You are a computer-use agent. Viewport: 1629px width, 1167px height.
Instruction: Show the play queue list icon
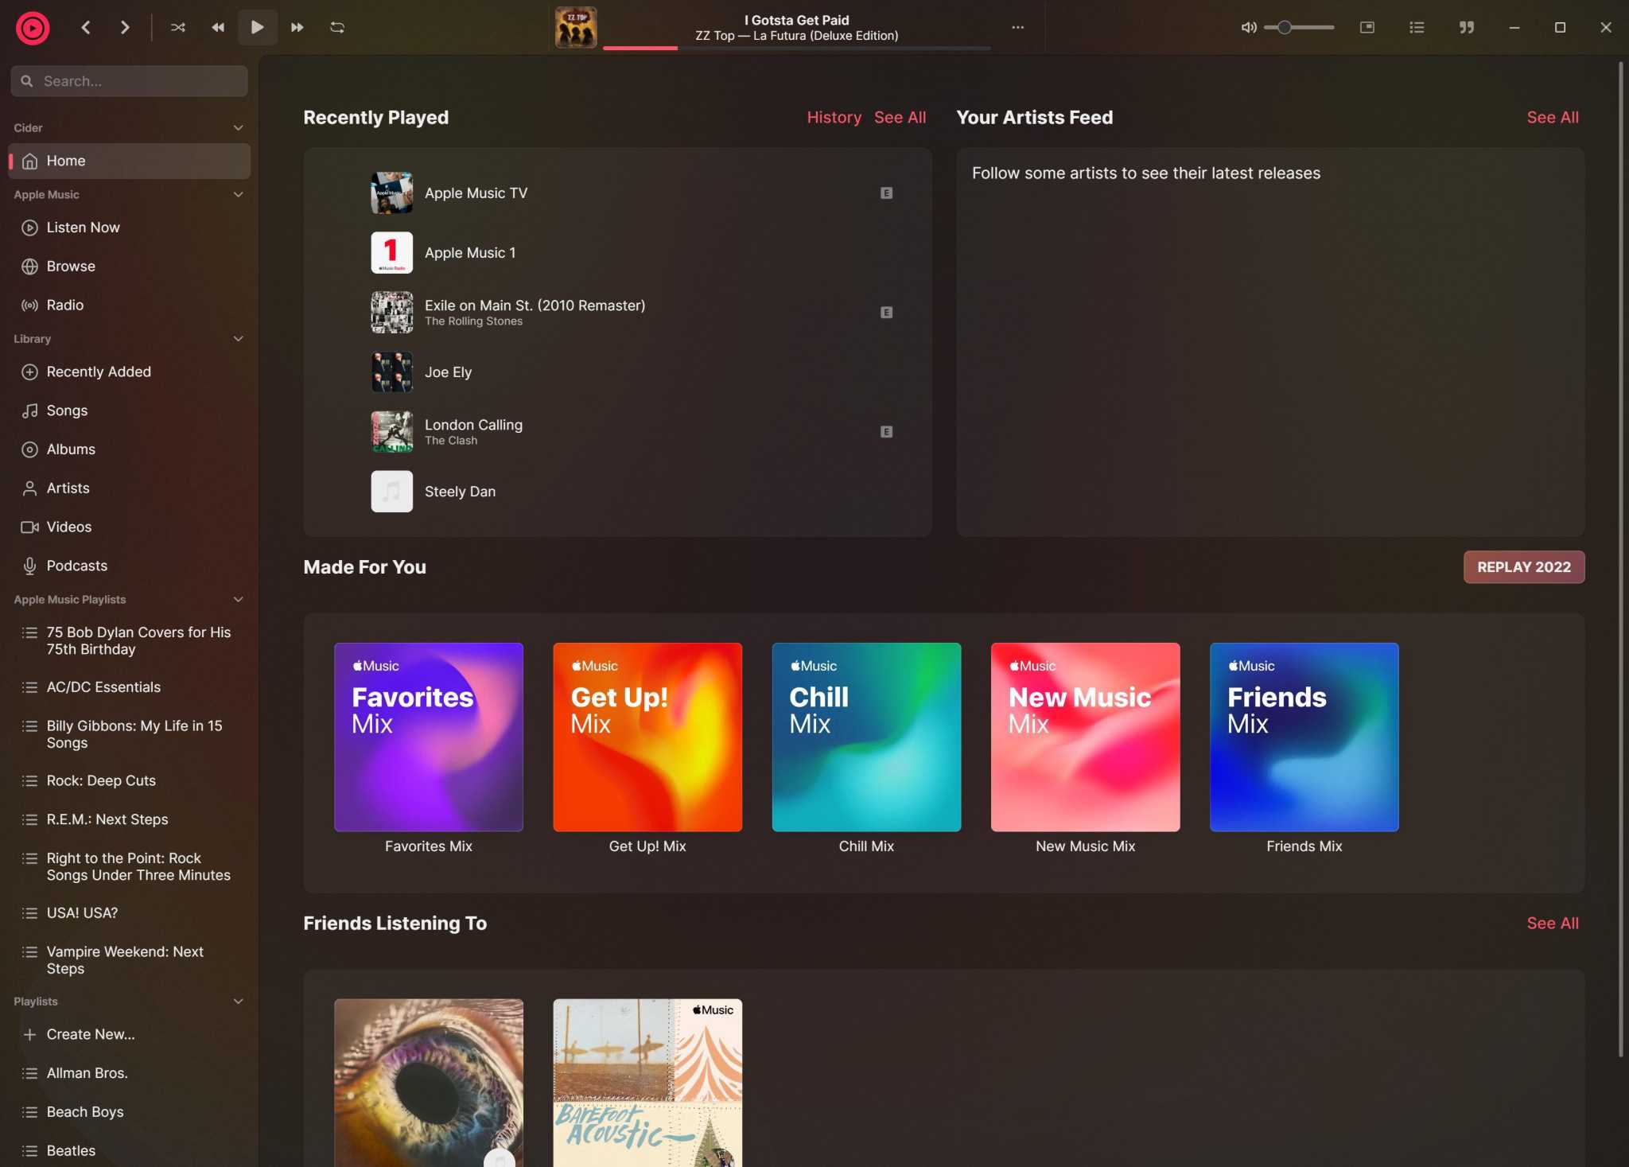tap(1417, 28)
